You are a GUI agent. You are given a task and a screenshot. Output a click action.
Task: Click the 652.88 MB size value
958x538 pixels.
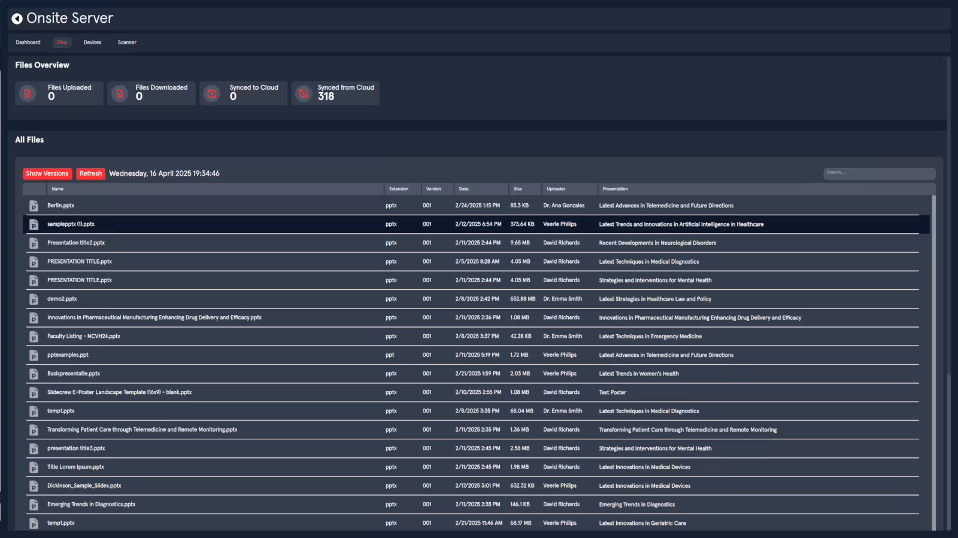523,299
